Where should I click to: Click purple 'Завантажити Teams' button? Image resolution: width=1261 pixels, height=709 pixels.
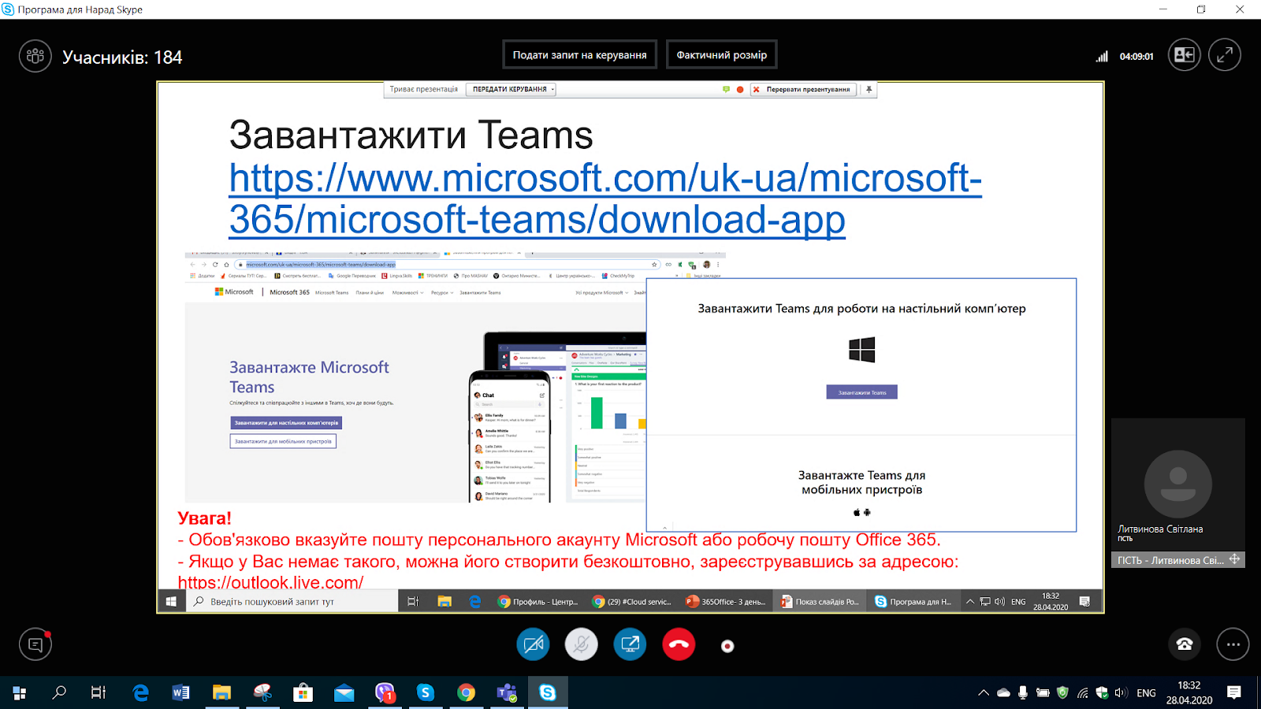(861, 392)
